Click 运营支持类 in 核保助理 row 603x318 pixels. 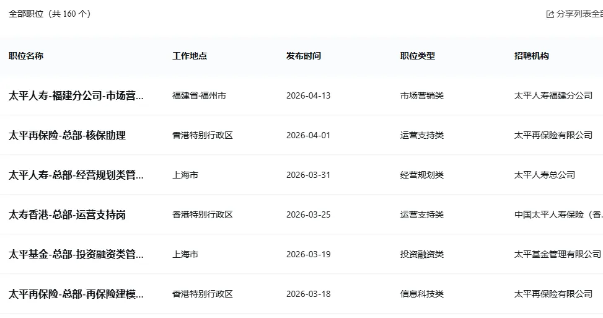pos(422,135)
